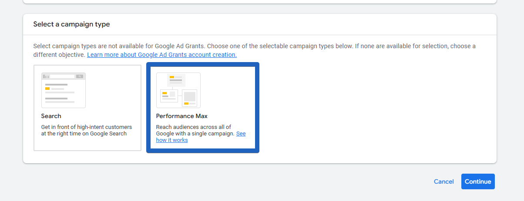The image size is (524, 201).
Task: Click the Search card description text
Action: [x=86, y=130]
